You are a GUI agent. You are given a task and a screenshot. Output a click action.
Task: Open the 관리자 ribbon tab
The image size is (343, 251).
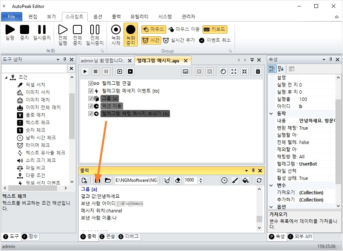(188, 17)
